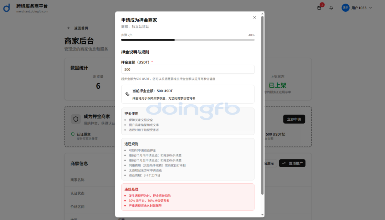The width and height of the screenshot is (385, 220).
Task: Click the calendar icon with red badge
Action: (x=319, y=7)
